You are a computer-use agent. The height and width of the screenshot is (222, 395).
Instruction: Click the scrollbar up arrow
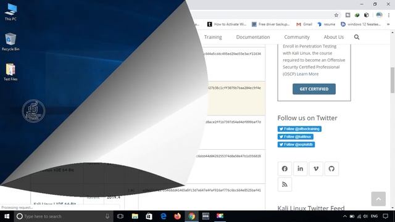click(x=393, y=32)
